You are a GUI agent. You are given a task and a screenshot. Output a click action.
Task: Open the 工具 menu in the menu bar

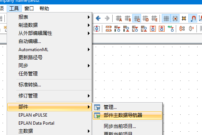pos(14,8)
